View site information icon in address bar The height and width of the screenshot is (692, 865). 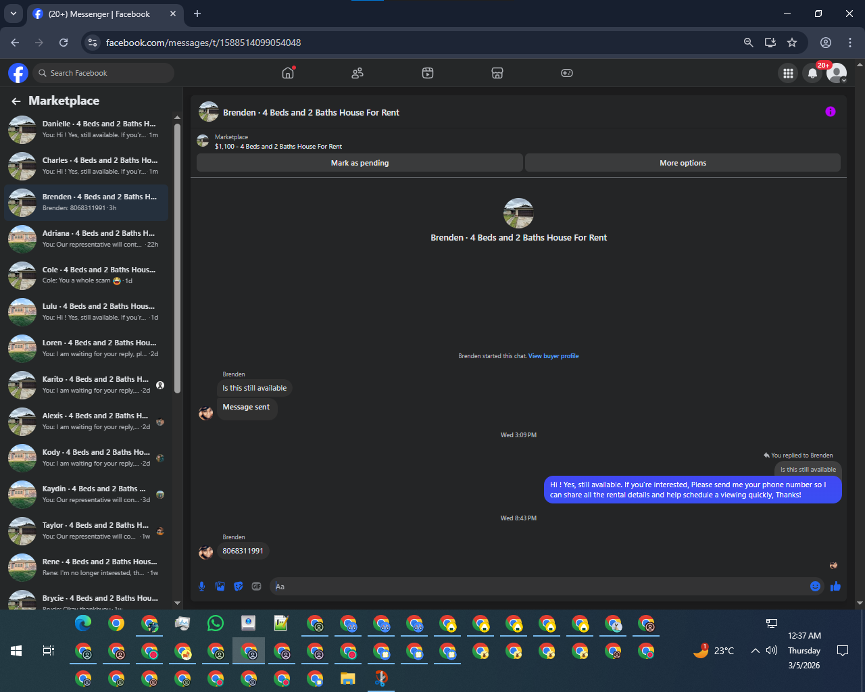(93, 43)
